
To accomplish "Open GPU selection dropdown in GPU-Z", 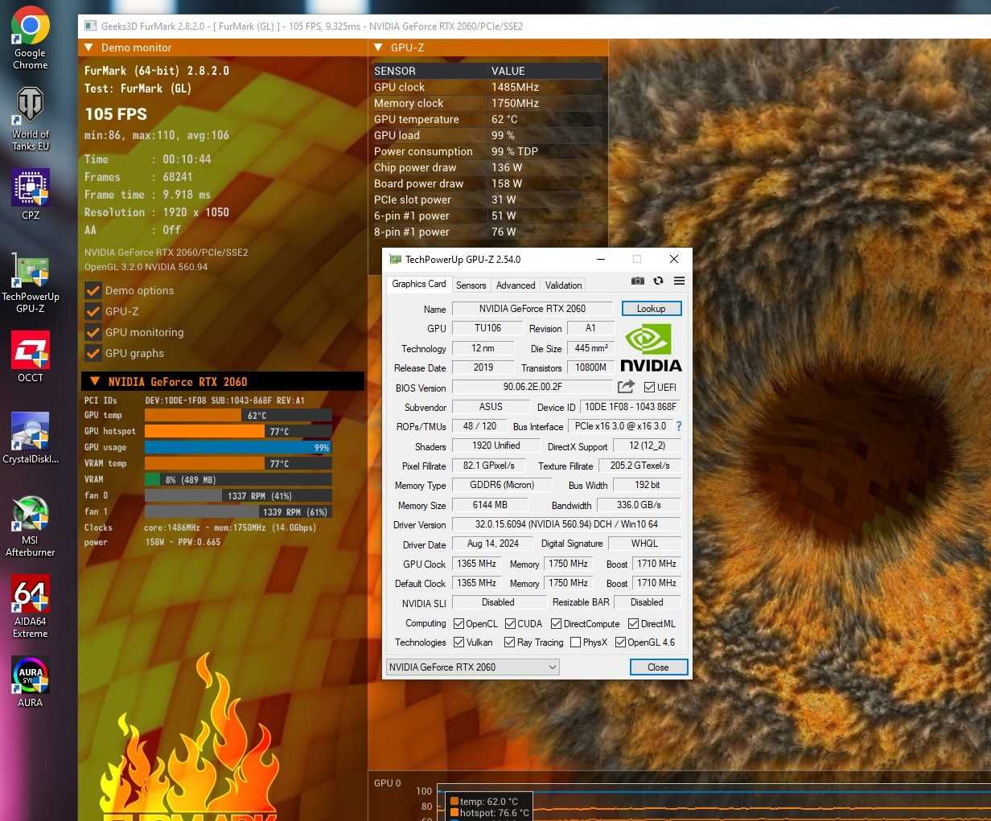I will tap(473, 667).
